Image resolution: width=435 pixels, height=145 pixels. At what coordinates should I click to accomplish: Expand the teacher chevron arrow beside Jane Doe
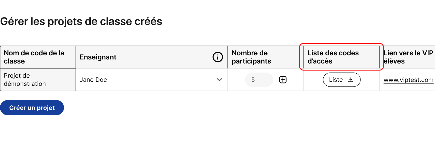point(219,80)
